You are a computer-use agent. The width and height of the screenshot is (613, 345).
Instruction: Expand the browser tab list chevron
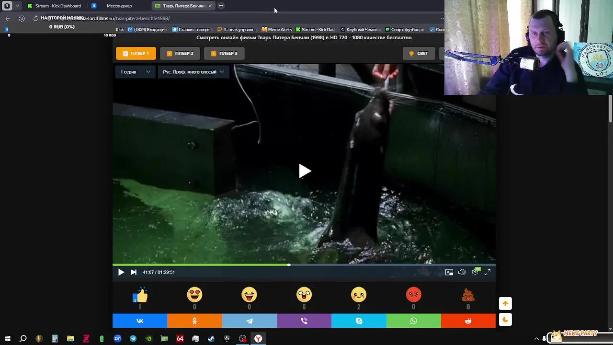17,6
